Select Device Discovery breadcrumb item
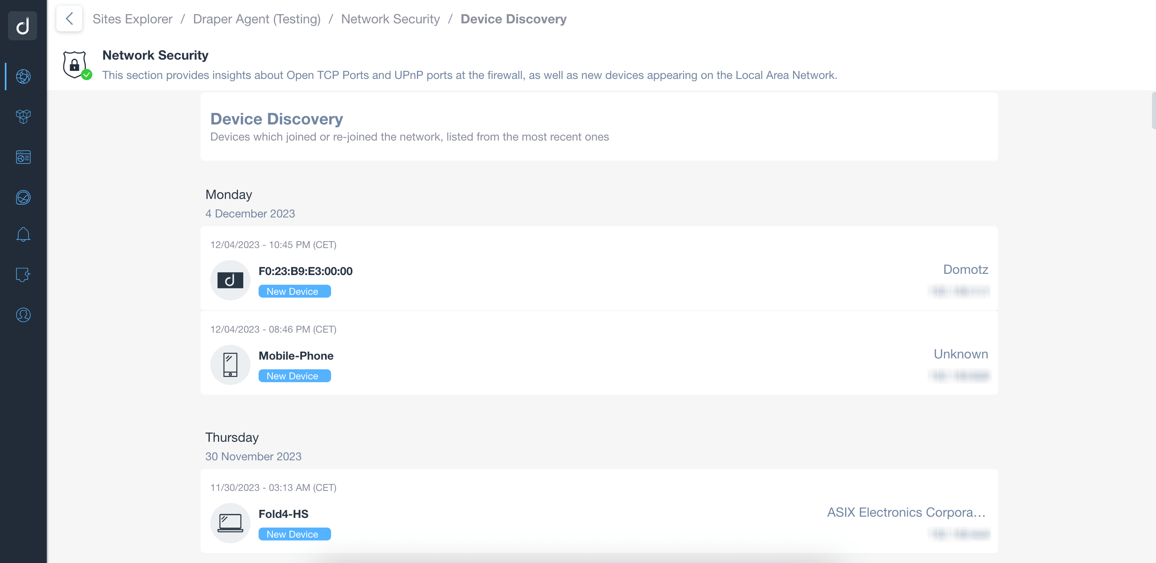Screen dimensions: 1156x563 click(x=514, y=19)
